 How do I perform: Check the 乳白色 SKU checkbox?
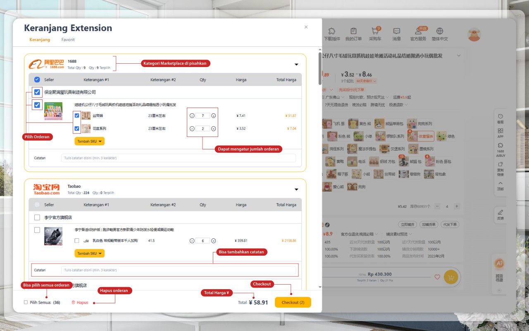click(x=77, y=240)
